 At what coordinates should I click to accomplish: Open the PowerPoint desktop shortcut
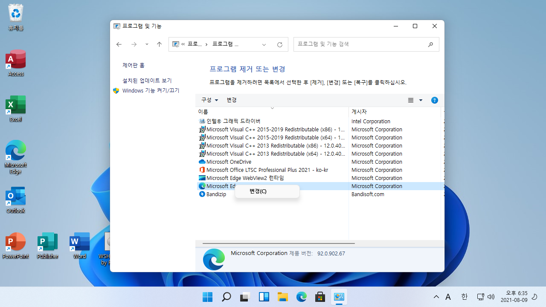[x=16, y=246]
